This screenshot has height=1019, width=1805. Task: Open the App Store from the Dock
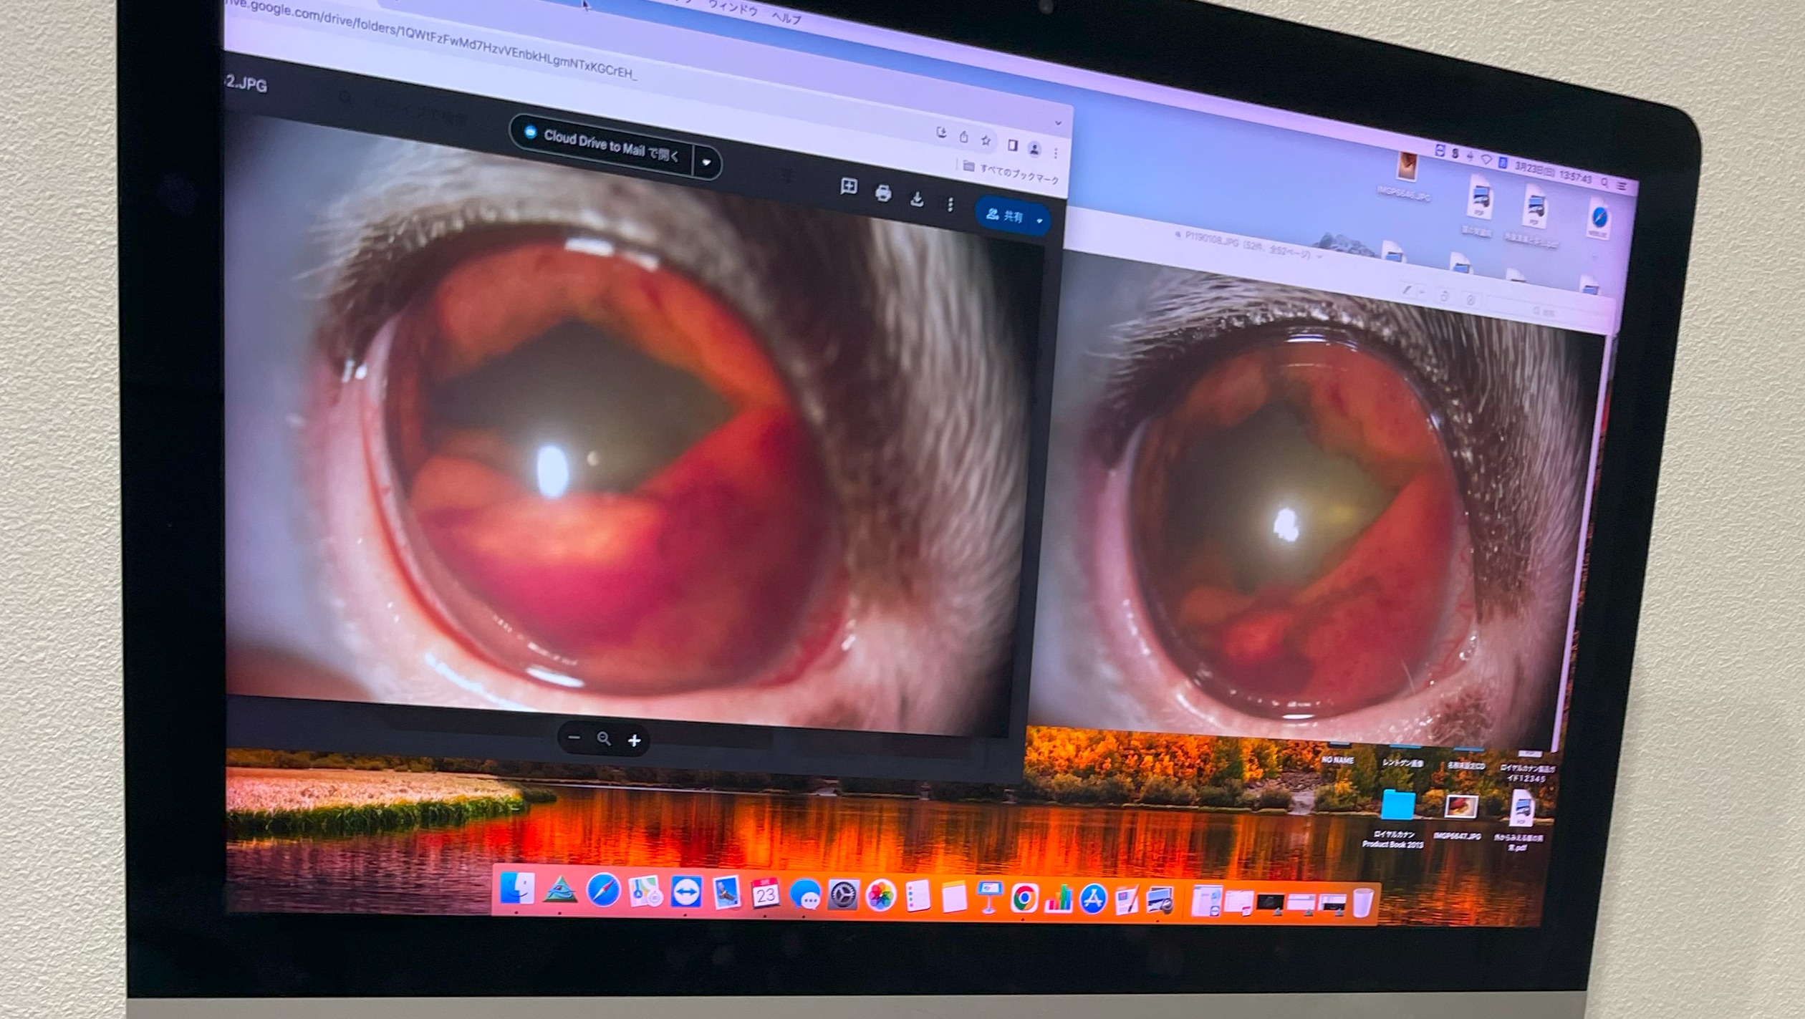pyautogui.click(x=1093, y=899)
